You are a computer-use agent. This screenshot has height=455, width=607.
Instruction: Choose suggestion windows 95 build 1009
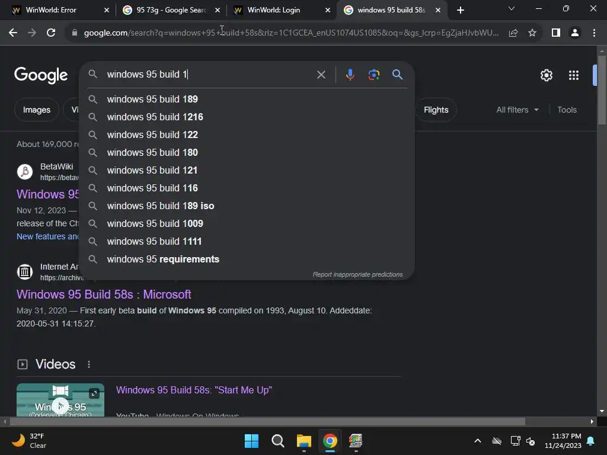tap(247, 223)
